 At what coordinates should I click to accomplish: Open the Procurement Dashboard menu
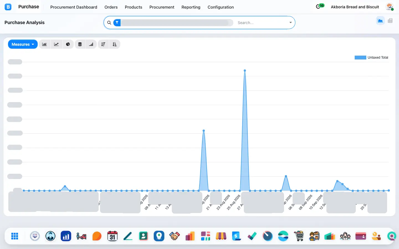pos(74,7)
